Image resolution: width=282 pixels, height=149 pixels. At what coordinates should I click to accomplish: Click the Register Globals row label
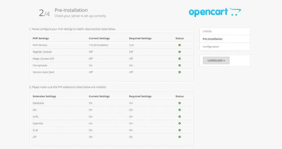coord(42,52)
